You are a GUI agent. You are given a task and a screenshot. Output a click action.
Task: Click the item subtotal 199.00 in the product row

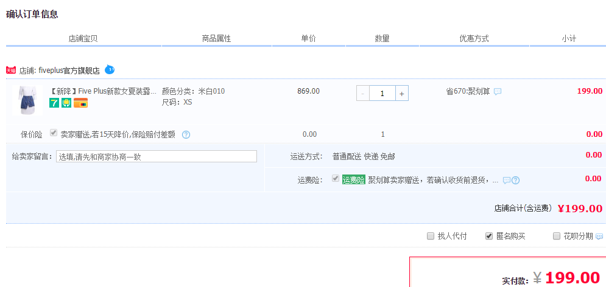point(590,91)
